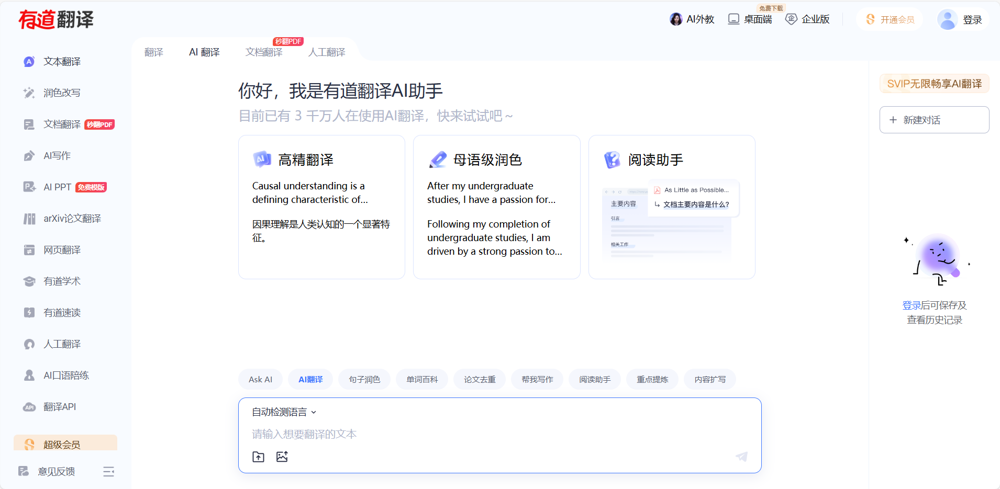Click the 高精翻译 card AI icon
This screenshot has width=1000, height=489.
pyautogui.click(x=262, y=159)
